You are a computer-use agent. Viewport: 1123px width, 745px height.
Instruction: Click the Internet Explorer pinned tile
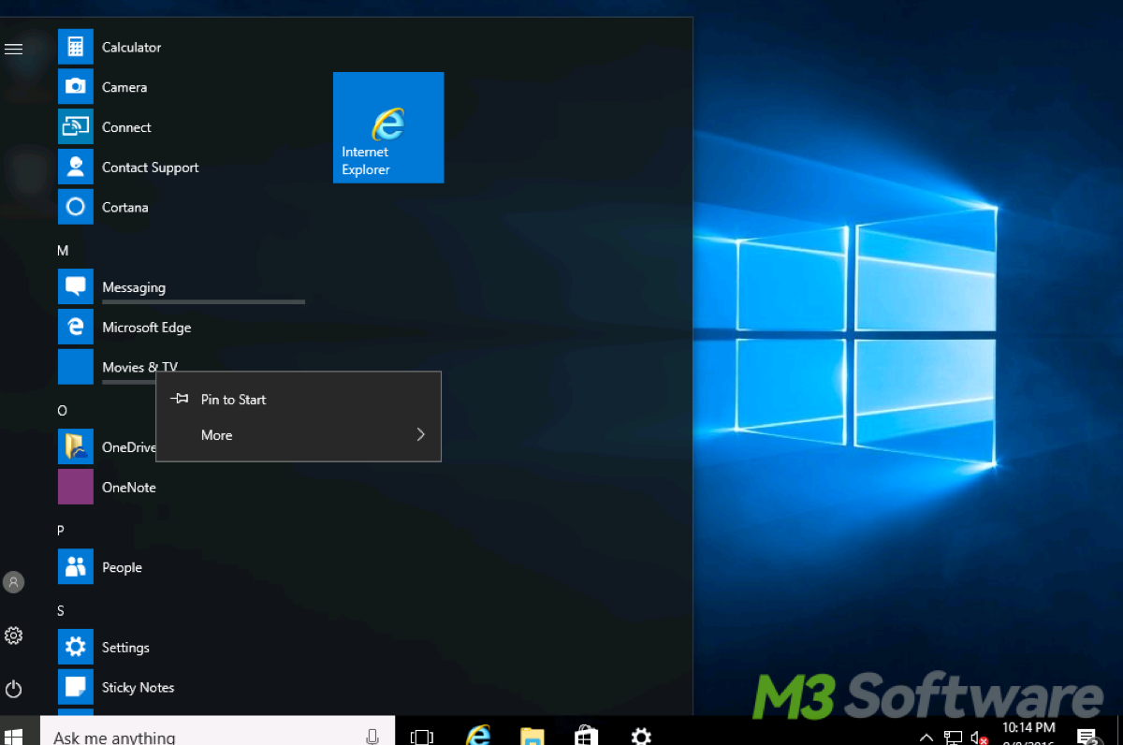pos(388,127)
